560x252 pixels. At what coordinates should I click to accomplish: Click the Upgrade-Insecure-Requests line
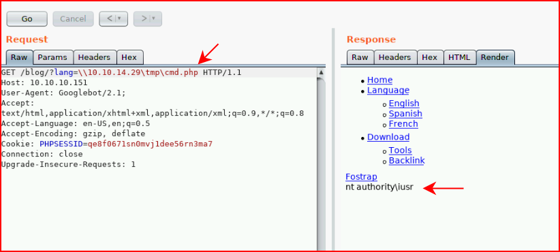click(69, 165)
